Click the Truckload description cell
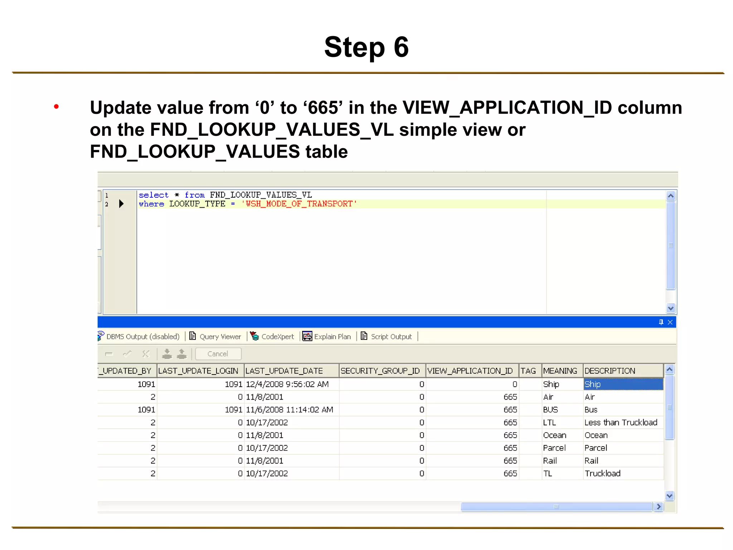Image resolution: width=733 pixels, height=550 pixels. (623, 473)
